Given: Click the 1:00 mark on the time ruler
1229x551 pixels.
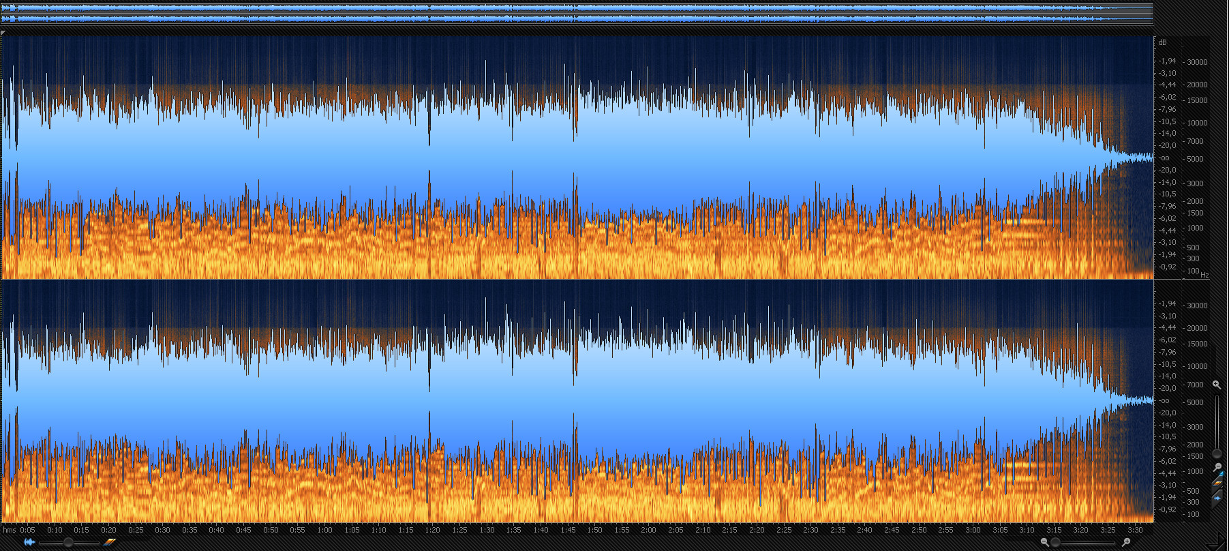Looking at the screenshot, I should pyautogui.click(x=324, y=530).
